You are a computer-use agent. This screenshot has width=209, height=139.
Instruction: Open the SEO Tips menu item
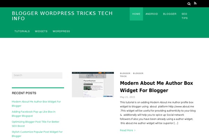185,16
